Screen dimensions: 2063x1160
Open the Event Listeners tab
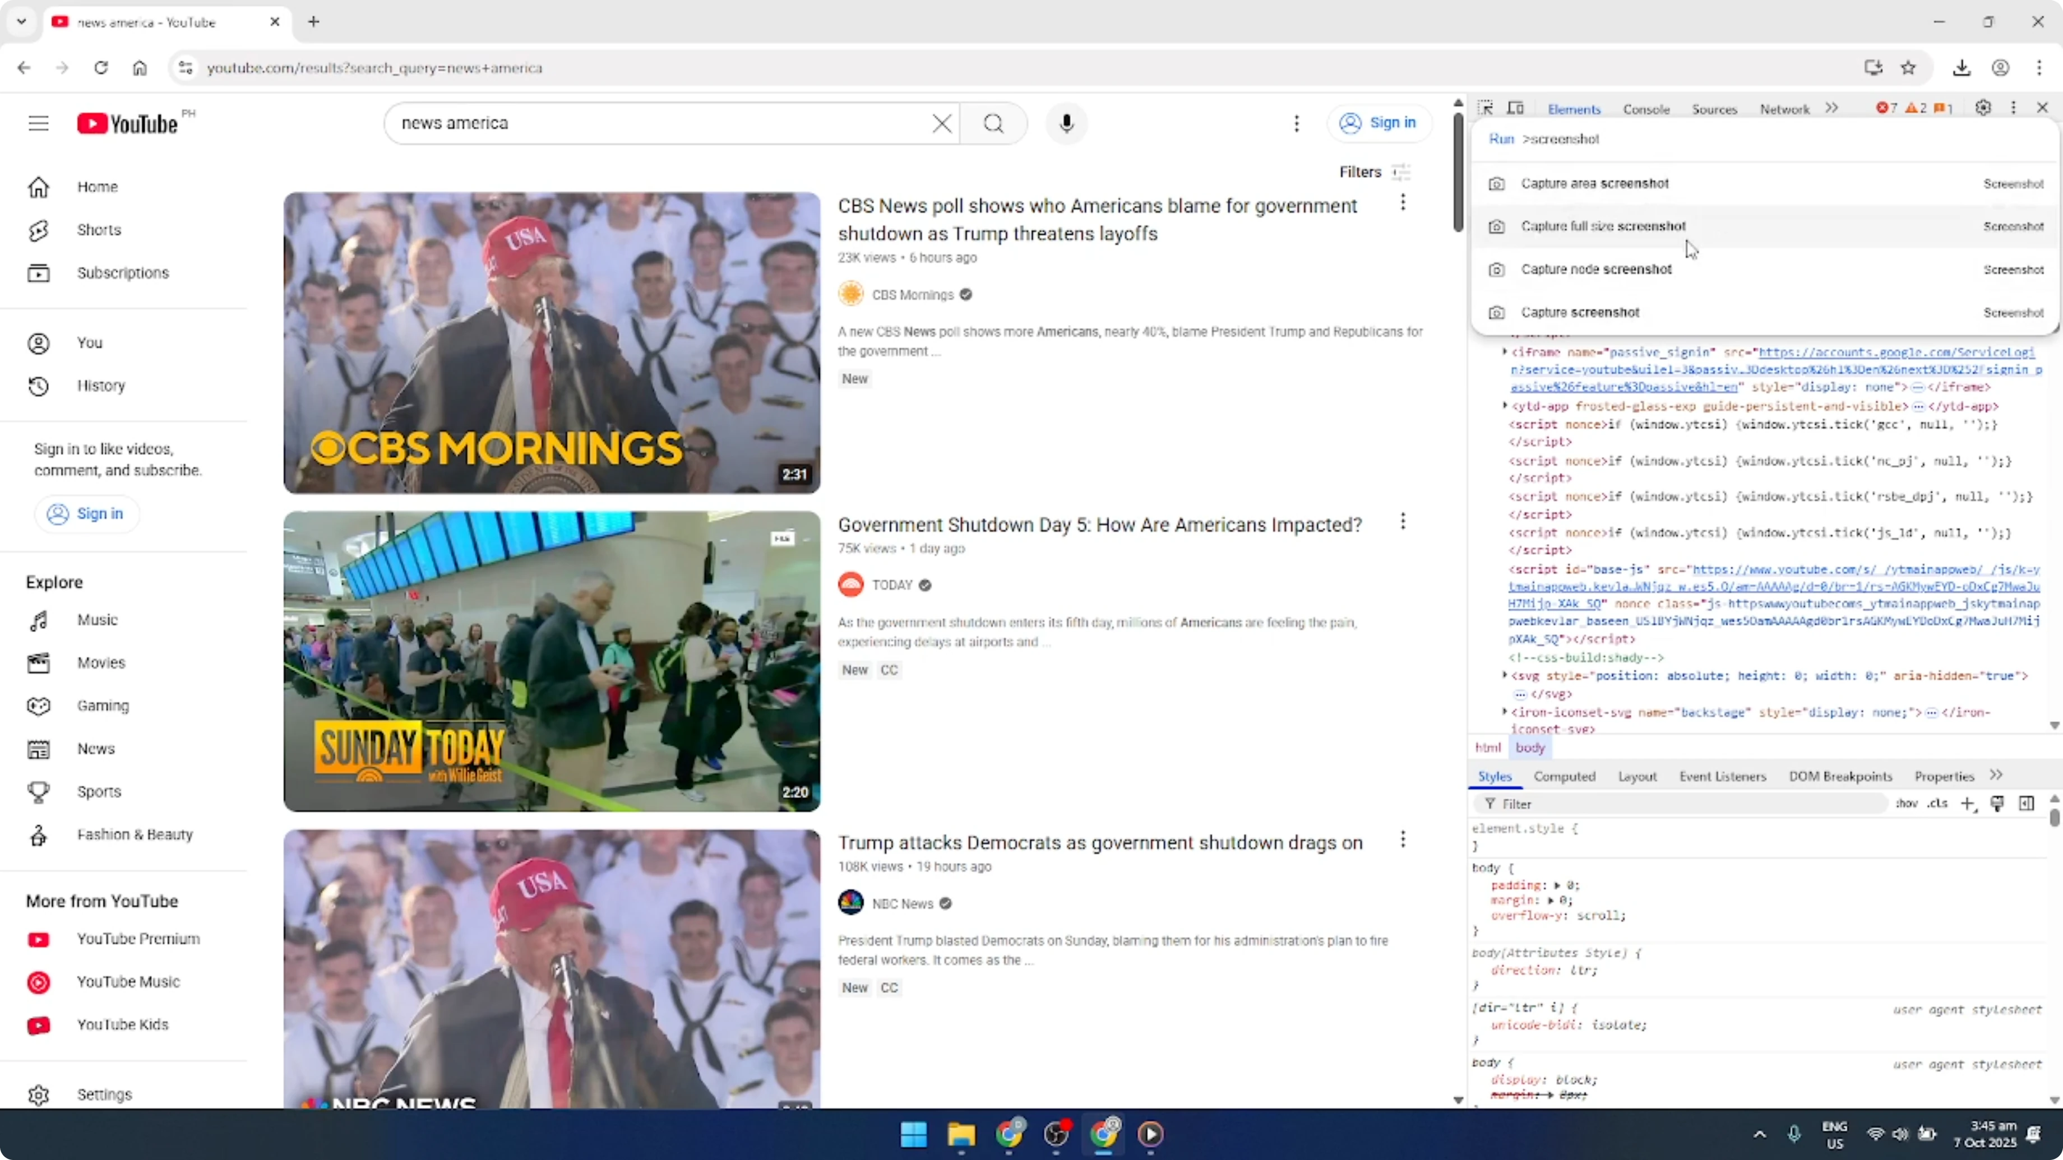pyautogui.click(x=1722, y=777)
